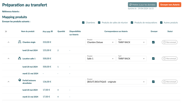The width and height of the screenshot is (182, 103).
Task: Click the refresh icon in Mettre à jour button
Action: [x=130, y=5]
